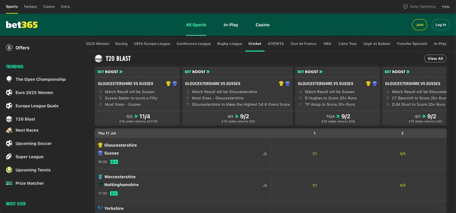Click the Upcoming Soccer ball icon
This screenshot has height=213, width=456.
click(x=9, y=144)
